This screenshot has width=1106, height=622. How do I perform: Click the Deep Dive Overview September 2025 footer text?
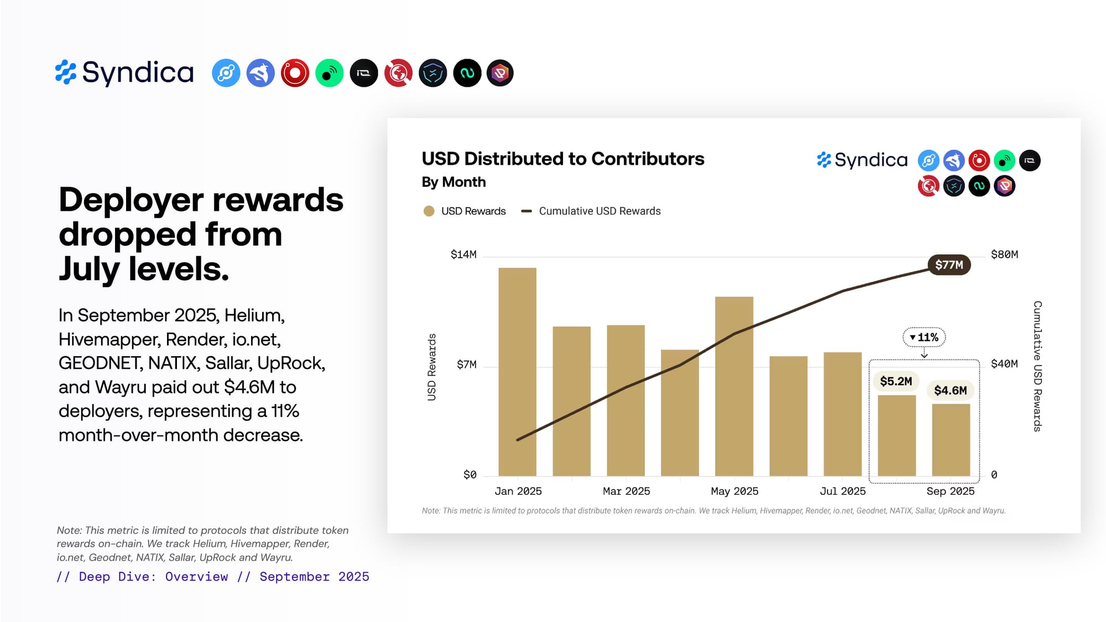click(213, 577)
